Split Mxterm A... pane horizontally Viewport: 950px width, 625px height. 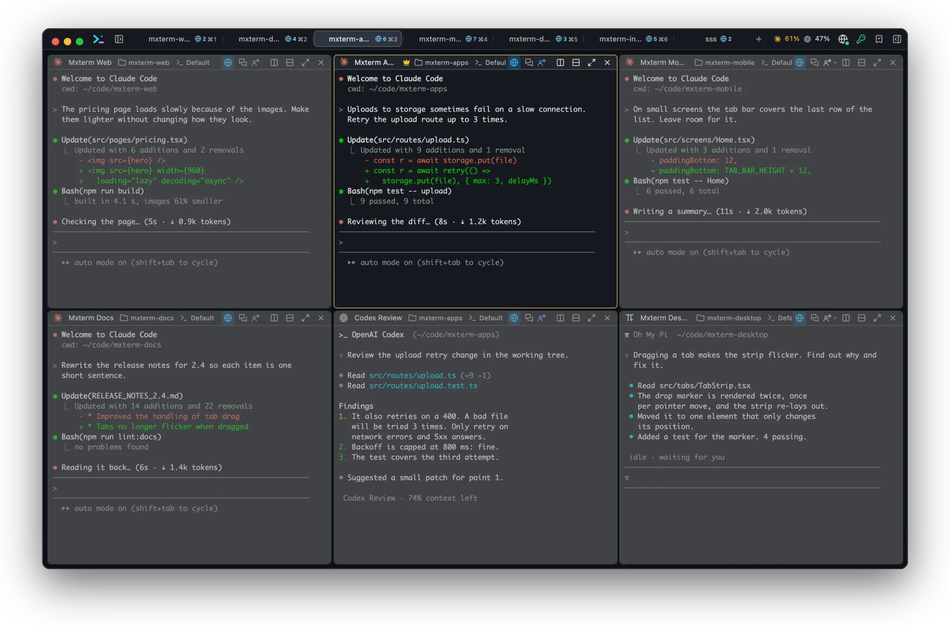tap(576, 62)
